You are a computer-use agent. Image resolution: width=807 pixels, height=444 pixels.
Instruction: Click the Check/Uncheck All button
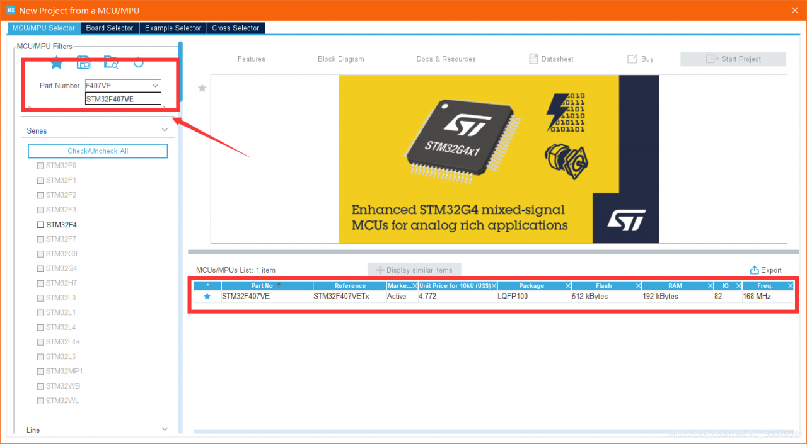pyautogui.click(x=98, y=151)
